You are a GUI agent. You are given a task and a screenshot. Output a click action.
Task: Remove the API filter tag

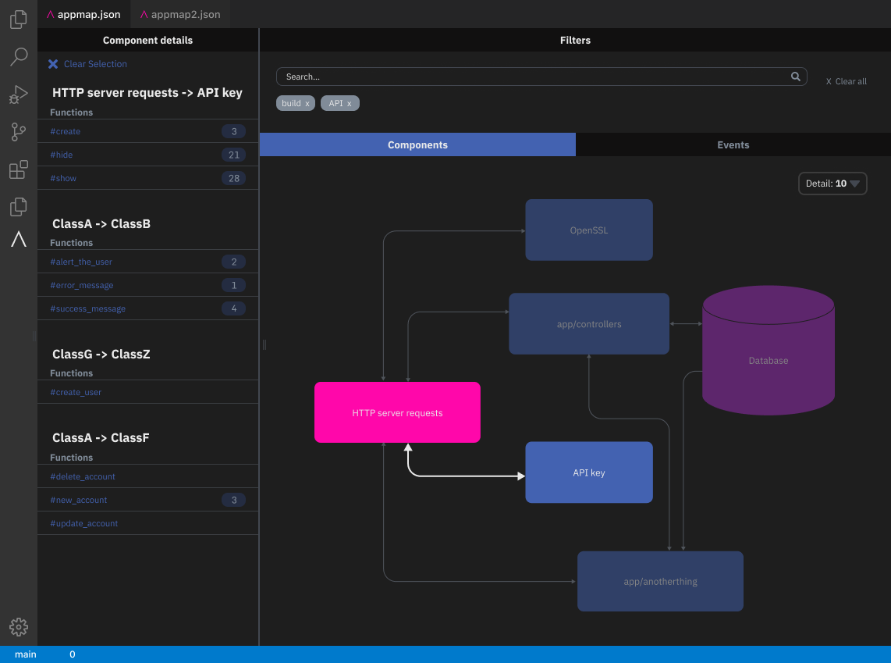351,102
